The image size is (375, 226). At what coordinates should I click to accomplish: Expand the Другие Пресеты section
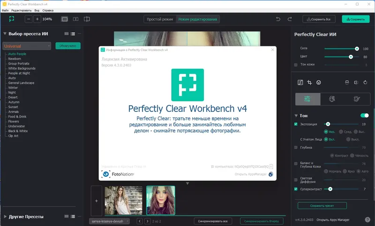tap(5, 217)
